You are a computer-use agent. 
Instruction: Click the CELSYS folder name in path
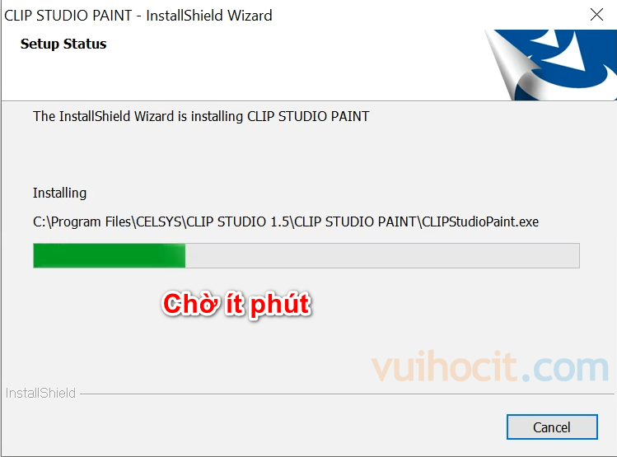coord(159,222)
